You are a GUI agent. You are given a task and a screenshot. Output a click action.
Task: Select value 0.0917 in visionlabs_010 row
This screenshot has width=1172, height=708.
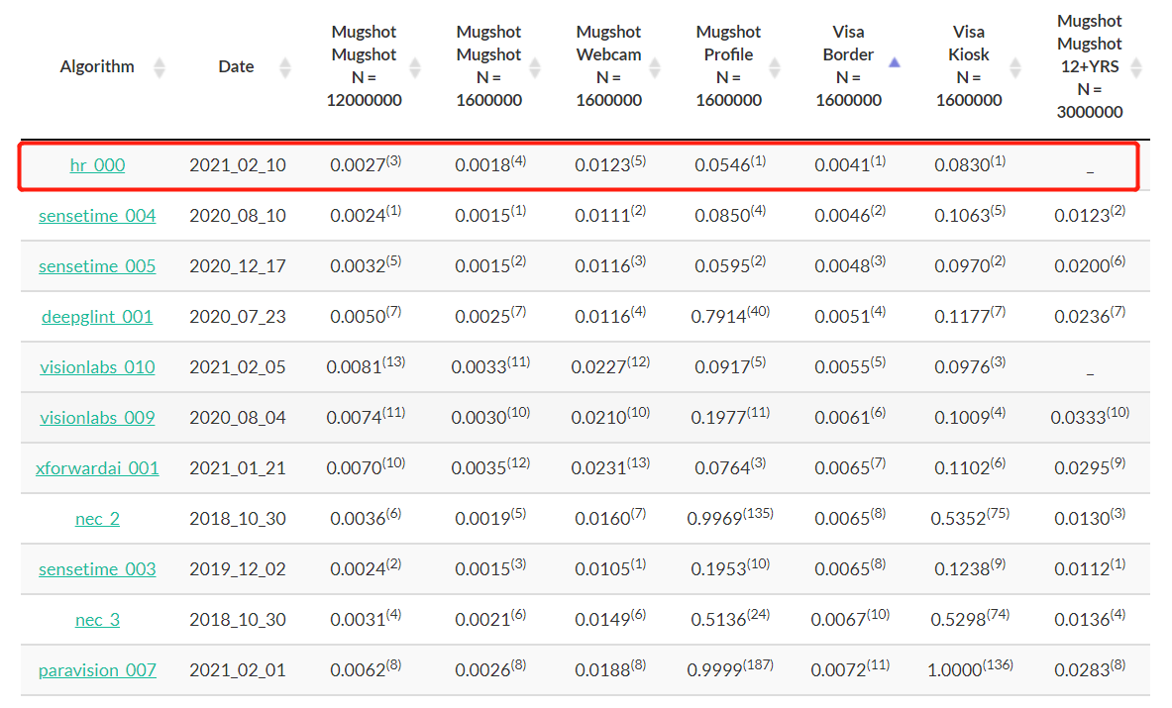(x=723, y=367)
